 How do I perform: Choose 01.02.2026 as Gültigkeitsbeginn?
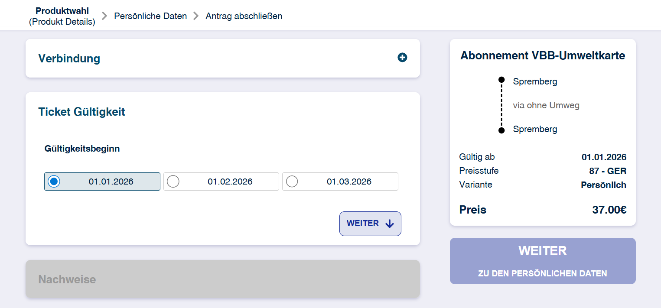coord(173,182)
